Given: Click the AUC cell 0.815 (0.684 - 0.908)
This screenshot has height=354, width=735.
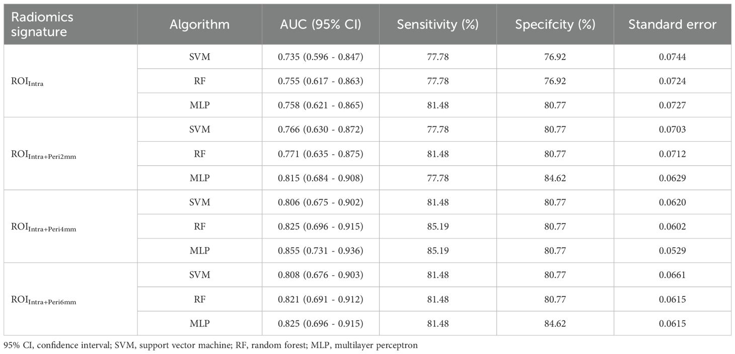Looking at the screenshot, I should coord(321,178).
